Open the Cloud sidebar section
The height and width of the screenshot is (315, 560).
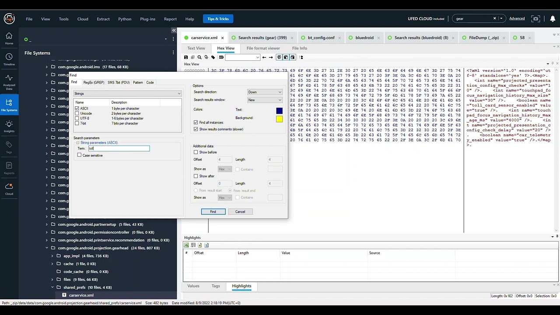[9, 189]
